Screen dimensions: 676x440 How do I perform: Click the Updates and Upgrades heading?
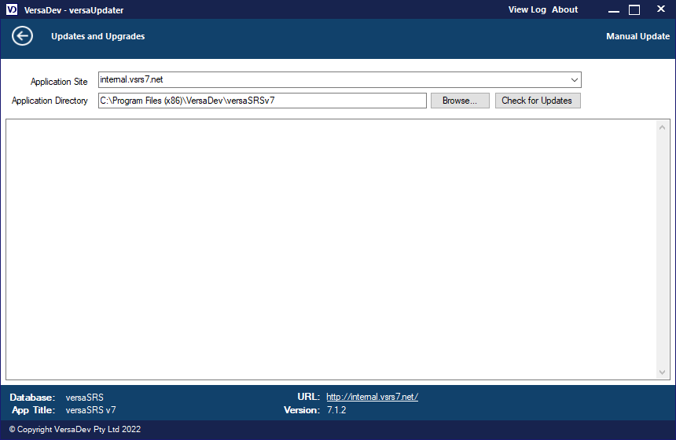point(97,36)
